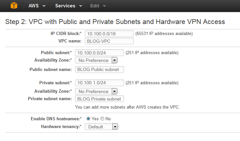This screenshot has width=240, height=141.
Task: Click the IP CIDR block field
Action: click(109, 34)
